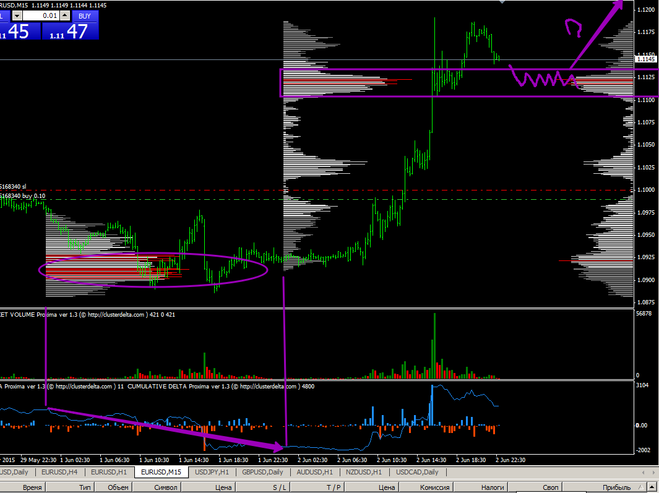Image resolution: width=659 pixels, height=493 pixels.
Task: Click the left chart-tabs scroll arrow
Action: coord(643,473)
